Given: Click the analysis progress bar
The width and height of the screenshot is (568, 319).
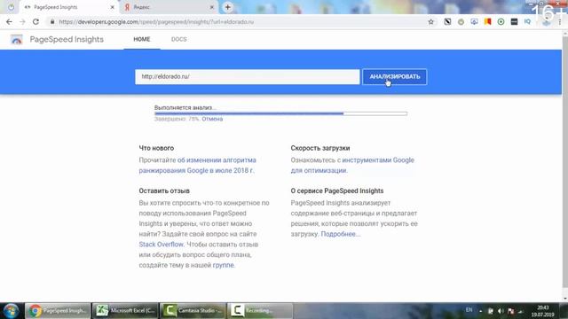Looking at the screenshot, I should point(280,113).
